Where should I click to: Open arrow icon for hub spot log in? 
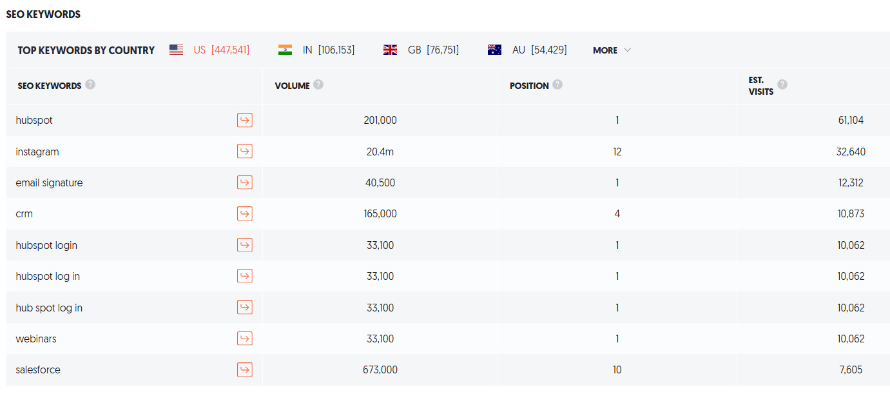pyautogui.click(x=244, y=308)
